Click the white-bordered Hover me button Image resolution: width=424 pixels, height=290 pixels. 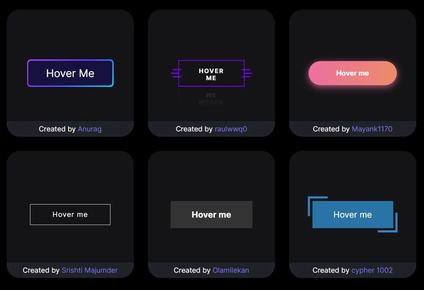pos(70,214)
